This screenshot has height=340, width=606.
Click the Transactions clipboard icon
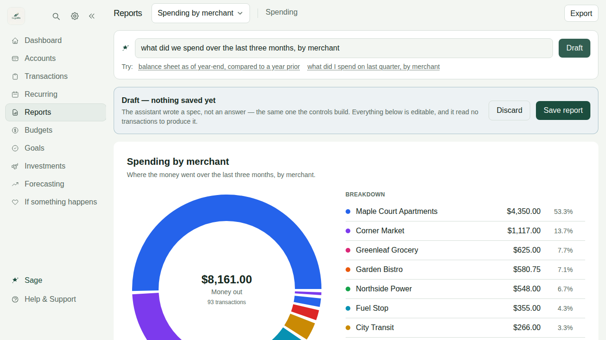15,76
